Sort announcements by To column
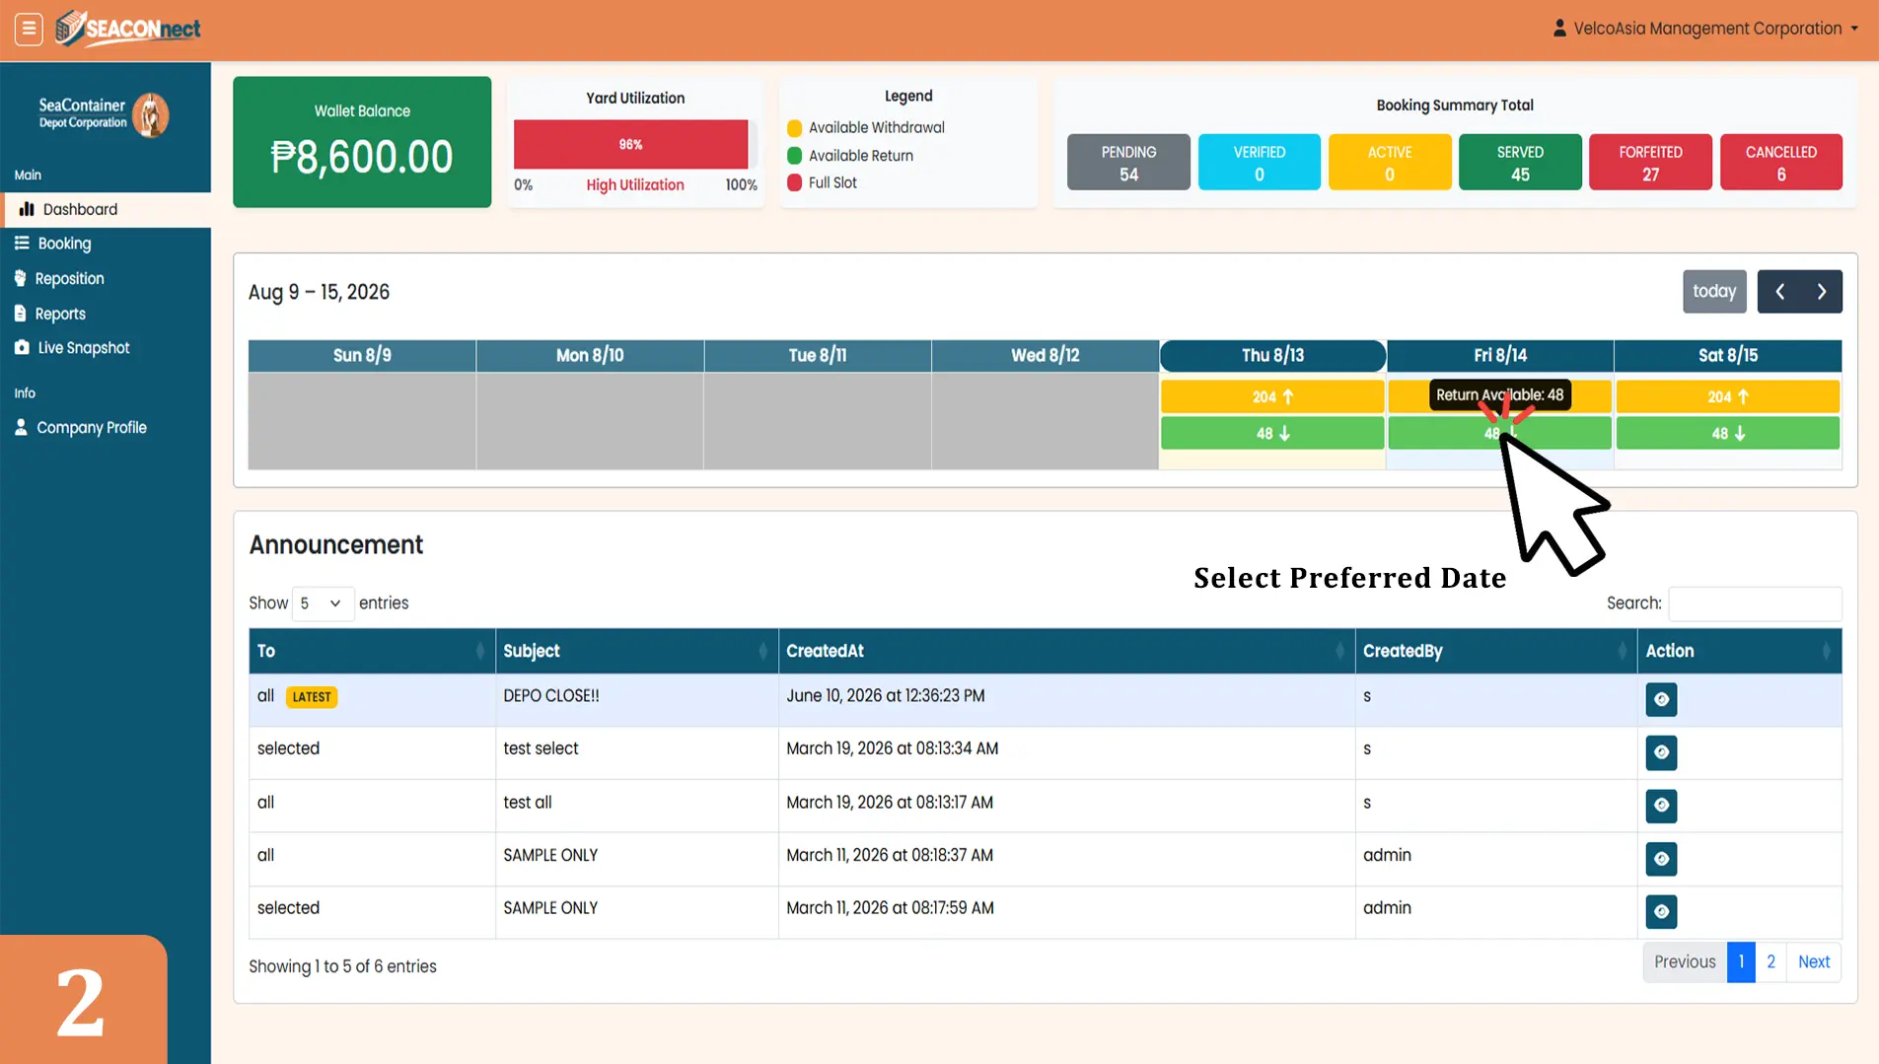Viewport: 1879px width, 1064px height. point(372,651)
